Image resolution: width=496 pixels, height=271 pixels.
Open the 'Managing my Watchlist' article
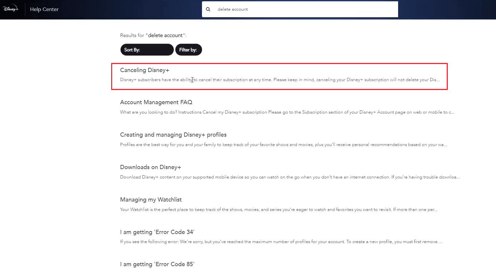tap(151, 200)
